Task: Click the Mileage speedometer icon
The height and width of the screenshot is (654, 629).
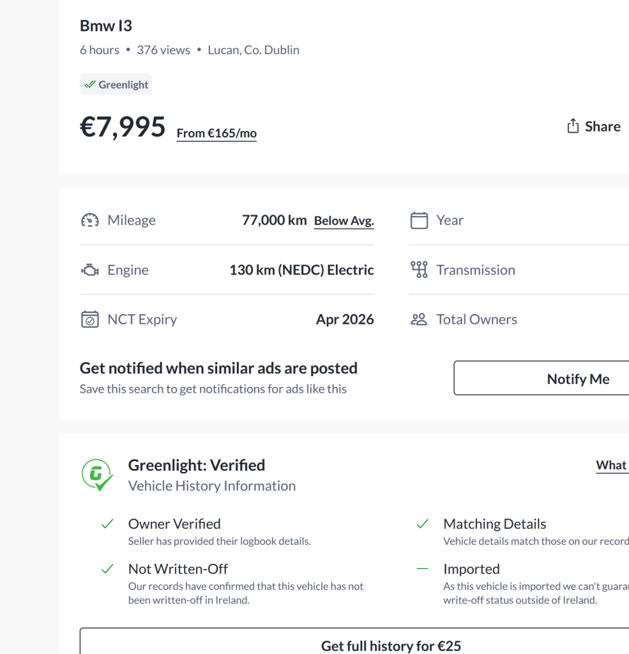Action: pyautogui.click(x=90, y=220)
